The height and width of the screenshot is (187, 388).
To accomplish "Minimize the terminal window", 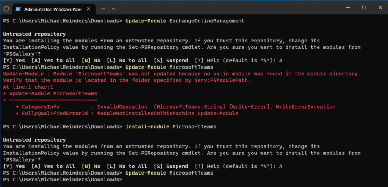I will coord(348,8).
